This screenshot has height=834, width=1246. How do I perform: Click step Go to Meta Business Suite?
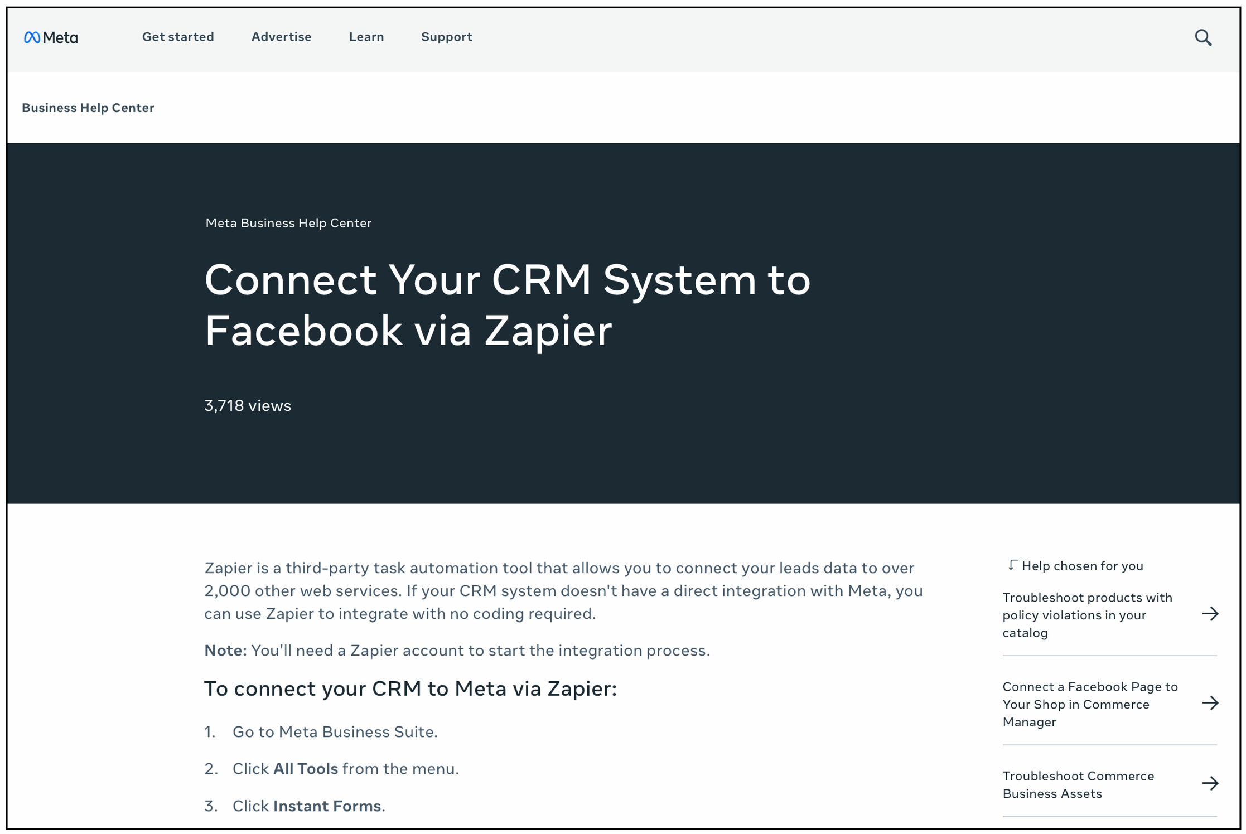335,731
